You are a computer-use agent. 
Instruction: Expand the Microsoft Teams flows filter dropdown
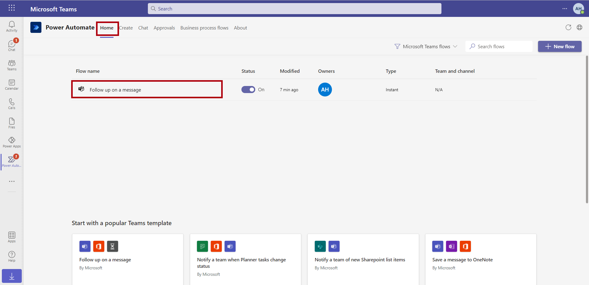pyautogui.click(x=426, y=46)
